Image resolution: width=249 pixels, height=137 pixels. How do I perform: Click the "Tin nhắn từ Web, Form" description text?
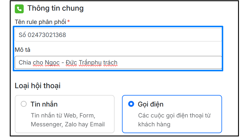[x=63, y=115]
